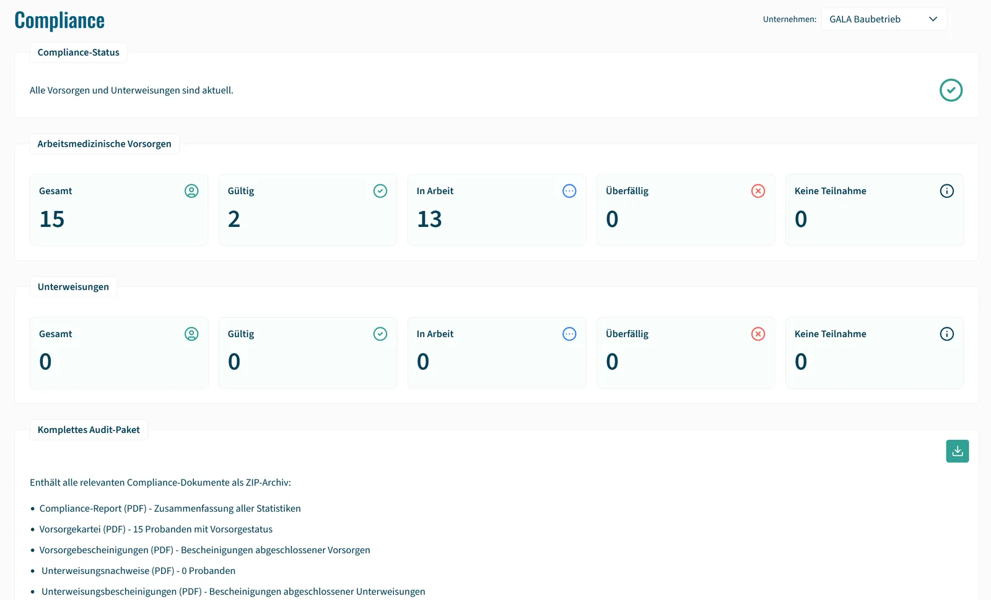The width and height of the screenshot is (991, 600).
Task: Click red X icon in Unterweisungen Überfällig card
Action: [758, 334]
